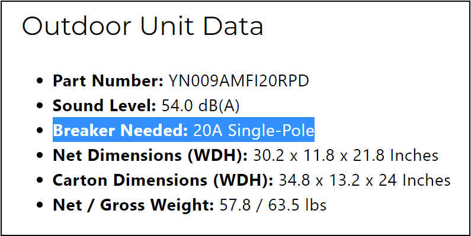Click the Sound Level label

(x=104, y=105)
